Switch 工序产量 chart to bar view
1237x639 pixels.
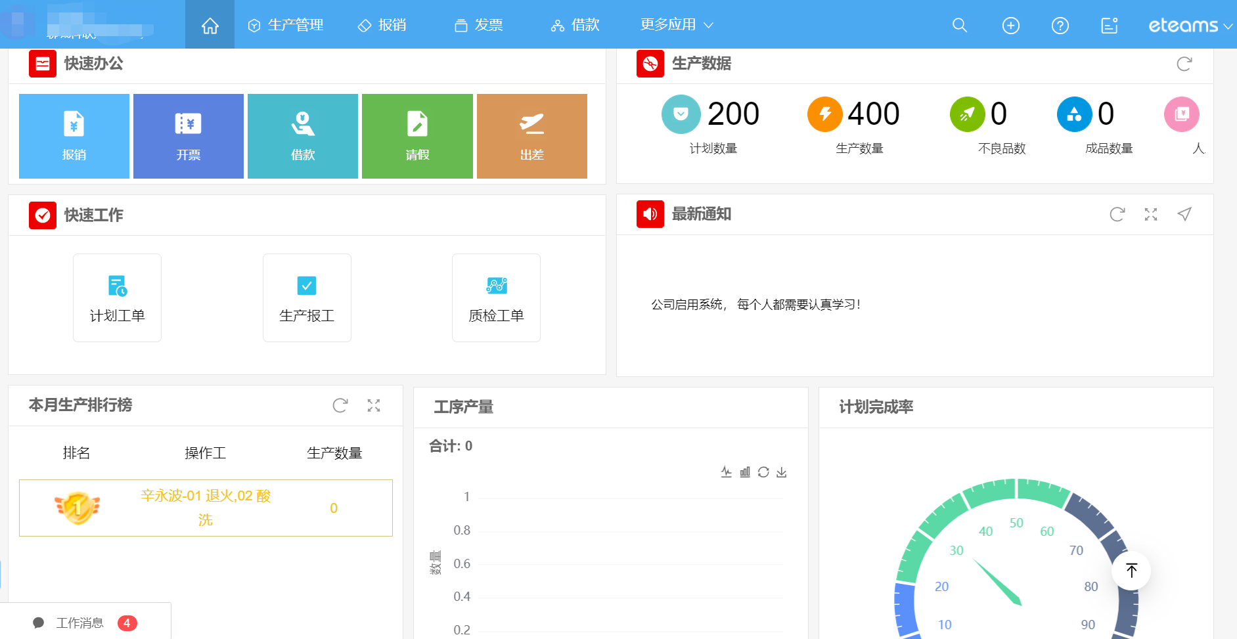pos(745,472)
